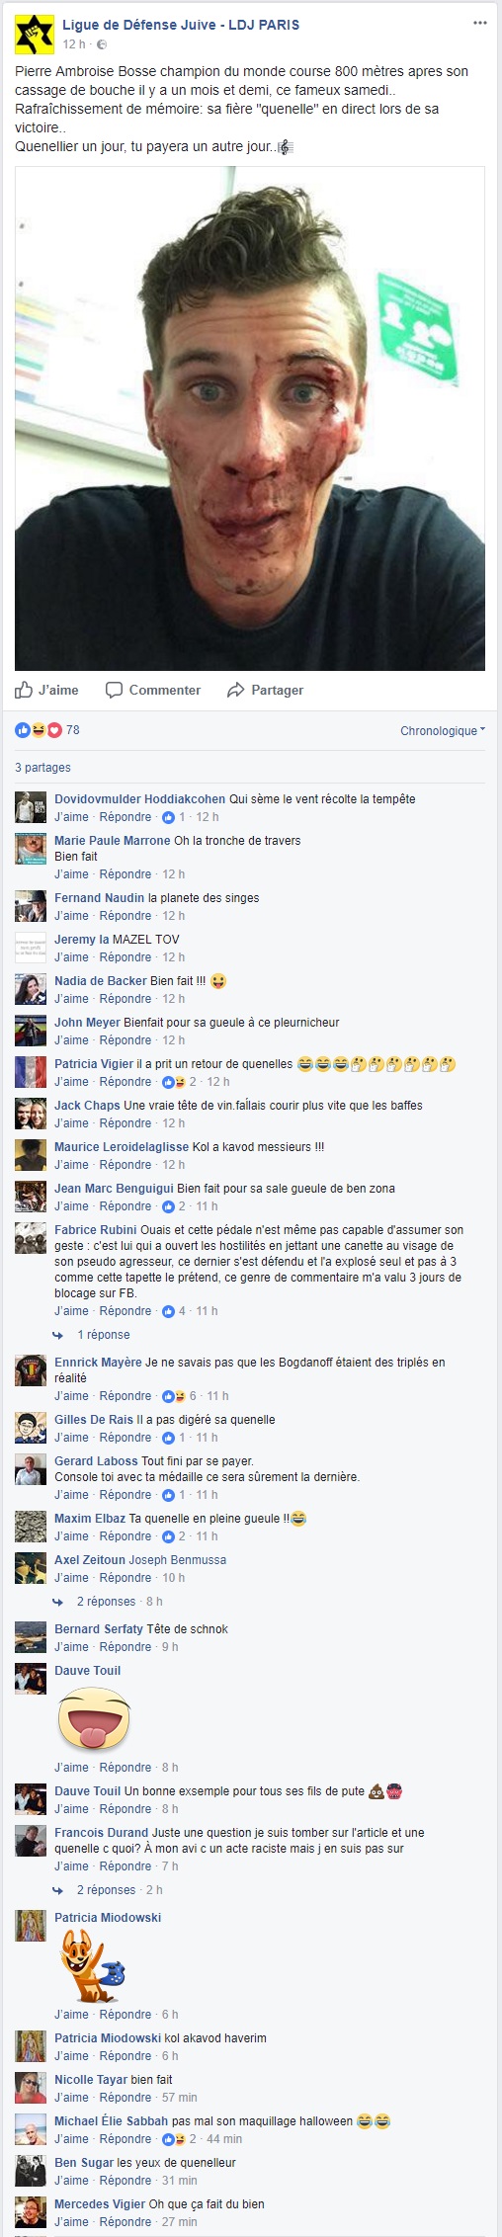Open the post options three-dot menu
The height and width of the screenshot is (2237, 502).
[x=480, y=24]
